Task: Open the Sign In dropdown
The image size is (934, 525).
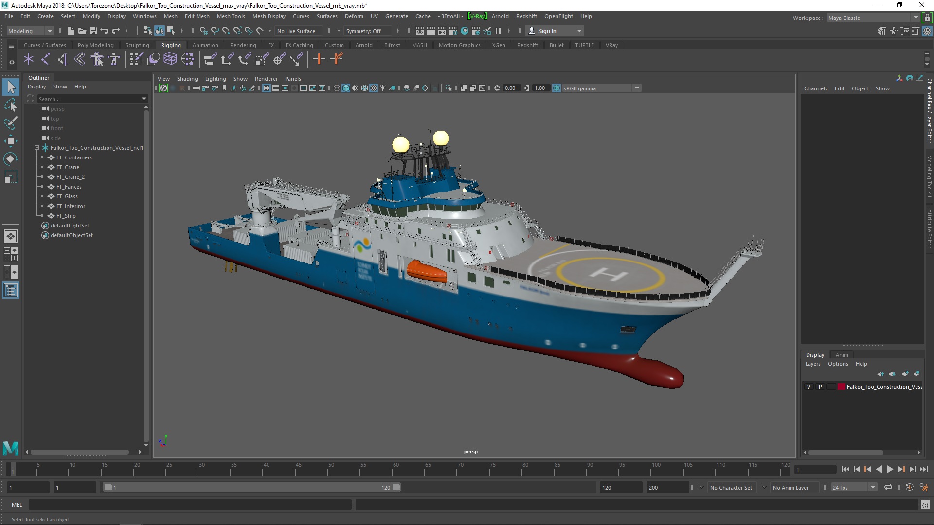Action: [x=556, y=31]
